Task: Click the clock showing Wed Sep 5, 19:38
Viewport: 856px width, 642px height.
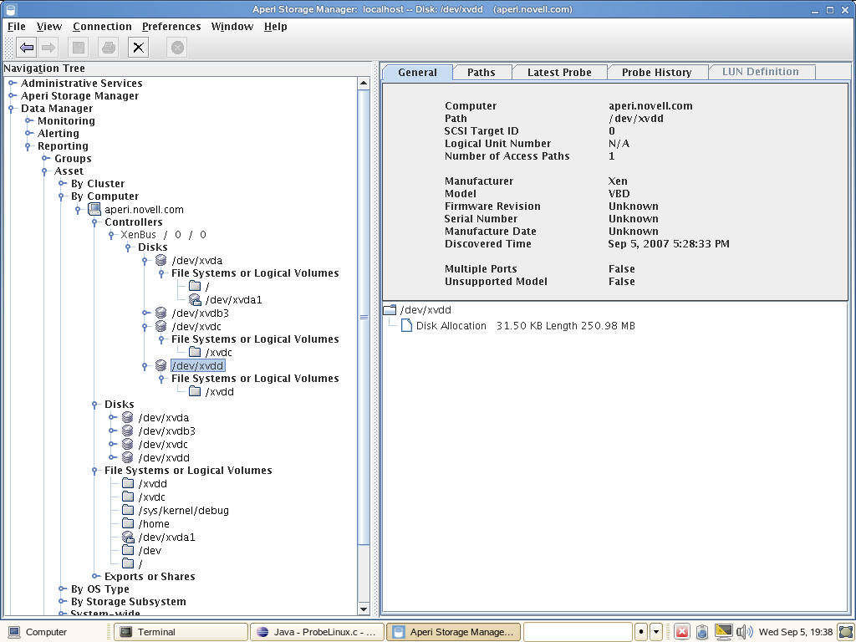Action: 796,632
